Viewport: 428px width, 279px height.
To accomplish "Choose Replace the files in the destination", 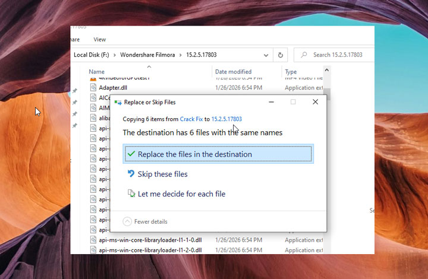I will point(218,154).
